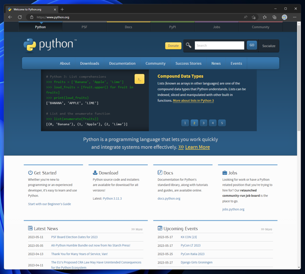Follow the Learn More link

[197, 147]
